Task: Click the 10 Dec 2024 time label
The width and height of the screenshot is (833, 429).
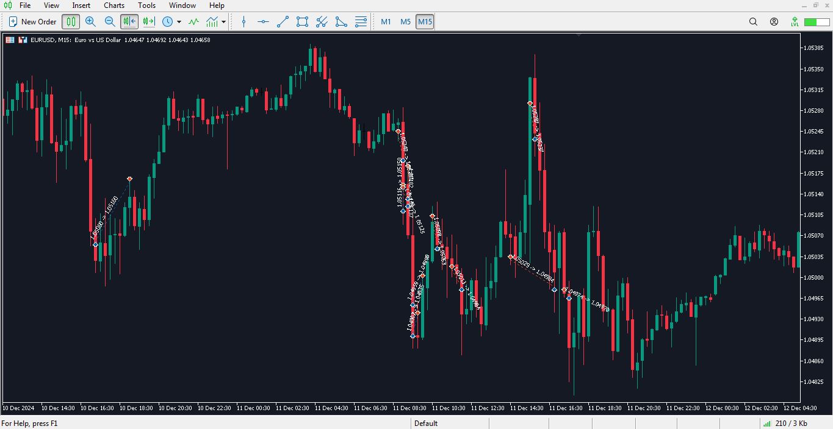Action: (18, 408)
